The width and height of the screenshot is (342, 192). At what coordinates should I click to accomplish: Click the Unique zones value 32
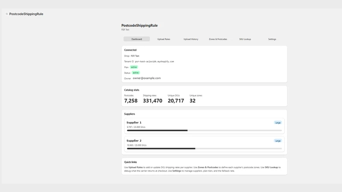click(192, 101)
